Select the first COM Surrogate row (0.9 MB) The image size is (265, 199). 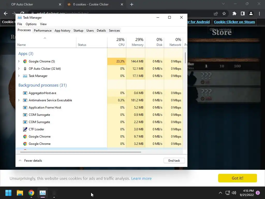(99, 115)
